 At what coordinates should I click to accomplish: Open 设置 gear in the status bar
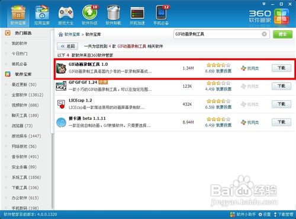click(x=265, y=214)
